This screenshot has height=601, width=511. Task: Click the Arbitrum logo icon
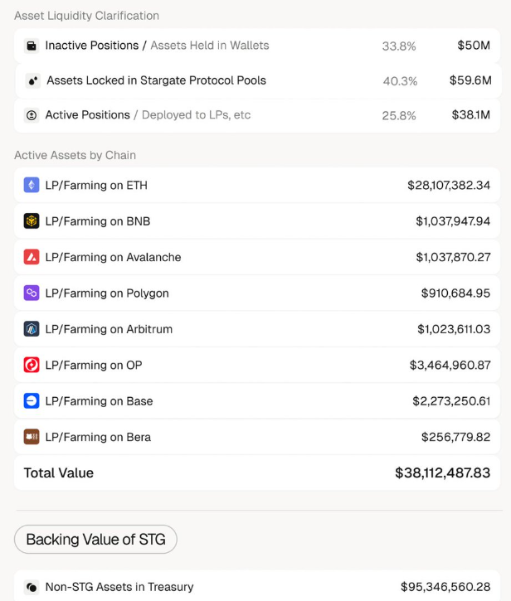click(32, 329)
